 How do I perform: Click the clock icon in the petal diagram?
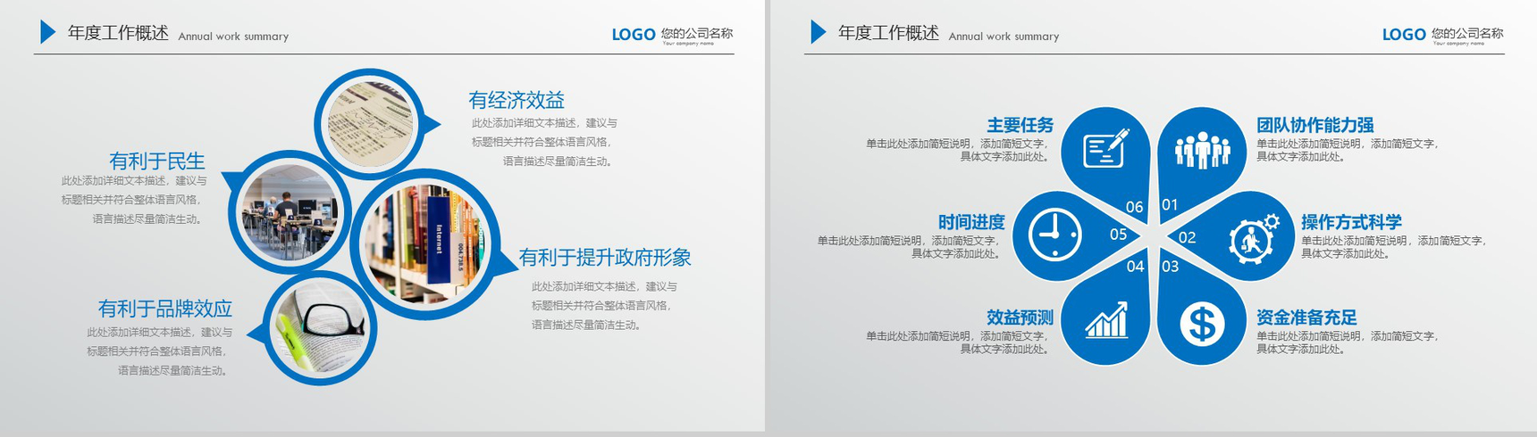(x=1055, y=235)
